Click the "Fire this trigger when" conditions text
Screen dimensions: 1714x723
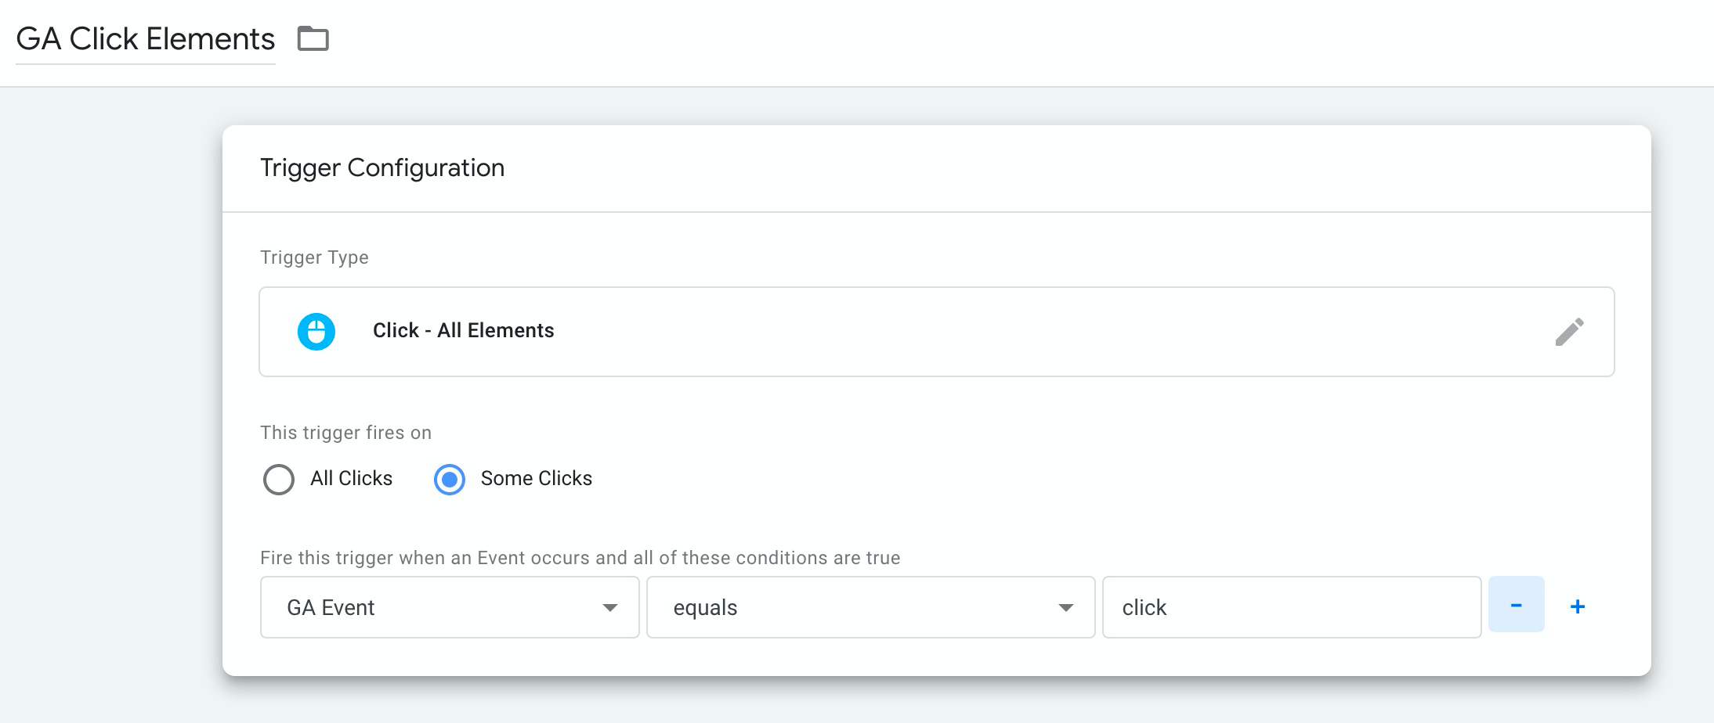click(580, 558)
